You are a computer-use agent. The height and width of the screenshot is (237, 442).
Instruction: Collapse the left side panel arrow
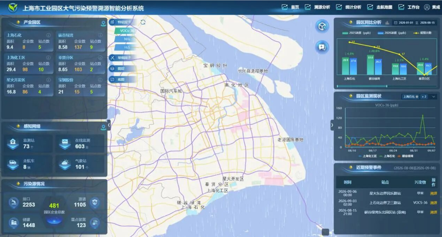109,125
